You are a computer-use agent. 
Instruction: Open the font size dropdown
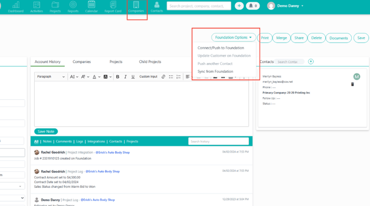[x=74, y=77]
